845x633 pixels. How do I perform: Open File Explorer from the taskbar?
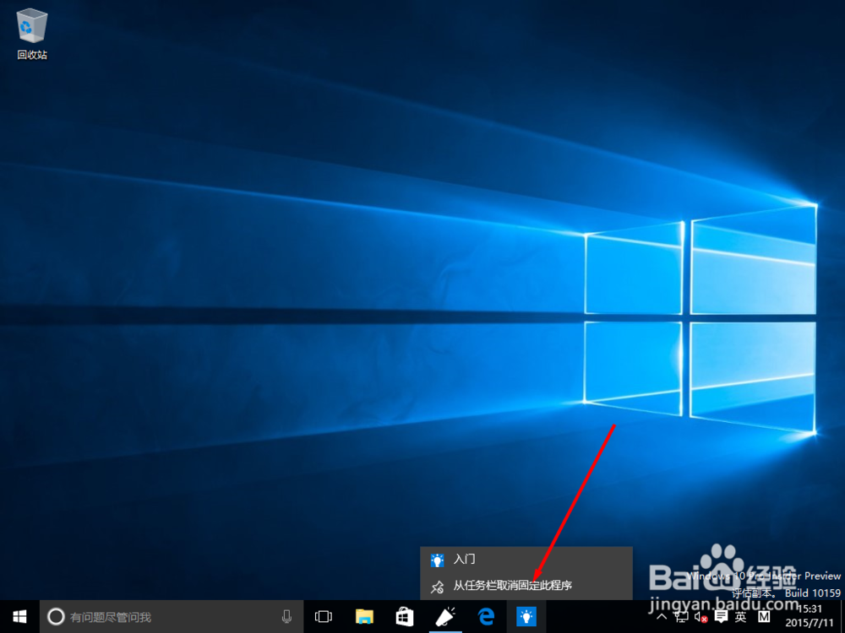point(365,616)
